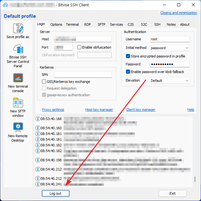Click the Help link
The height and width of the screenshot is (201, 201).
191,110
